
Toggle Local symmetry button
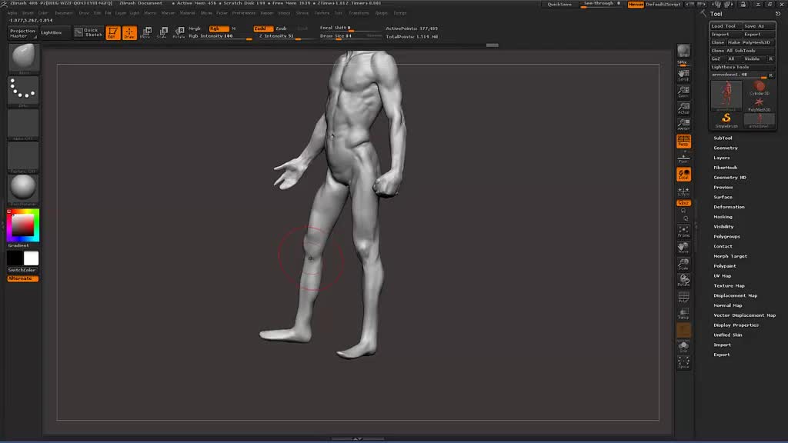click(683, 175)
